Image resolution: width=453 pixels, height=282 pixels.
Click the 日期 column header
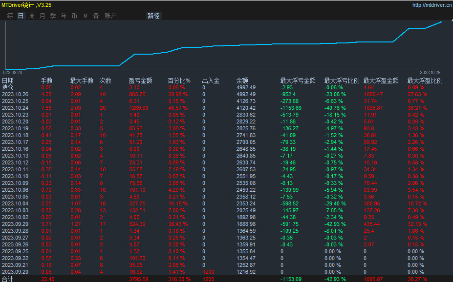click(x=8, y=81)
